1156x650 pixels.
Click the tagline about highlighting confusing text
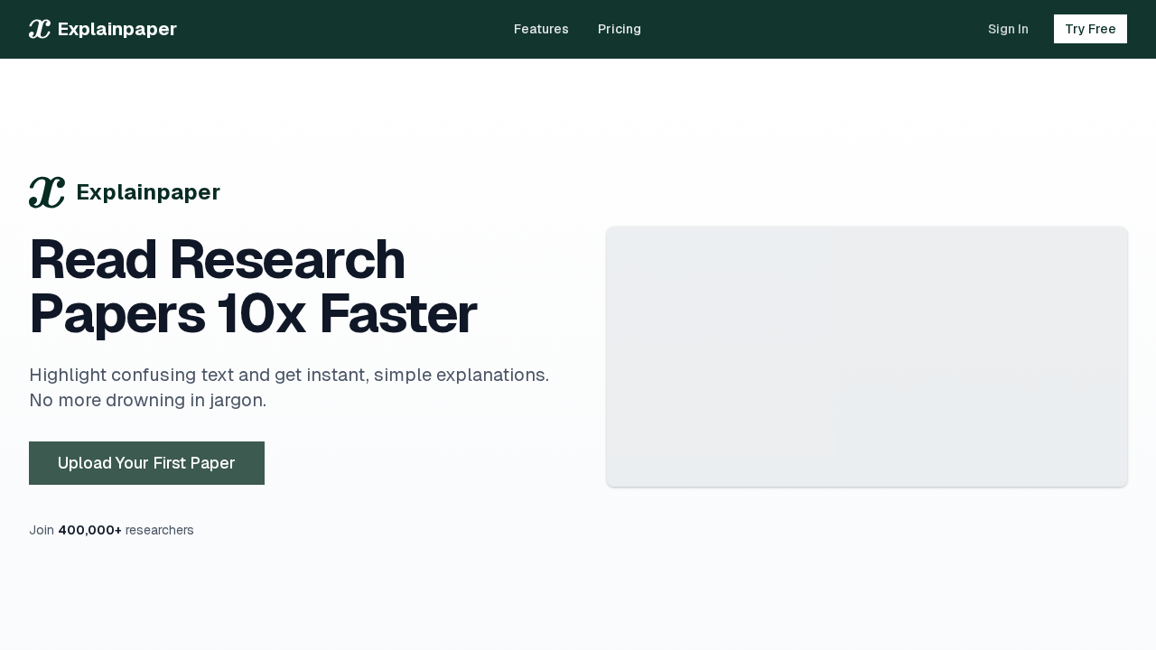[289, 386]
